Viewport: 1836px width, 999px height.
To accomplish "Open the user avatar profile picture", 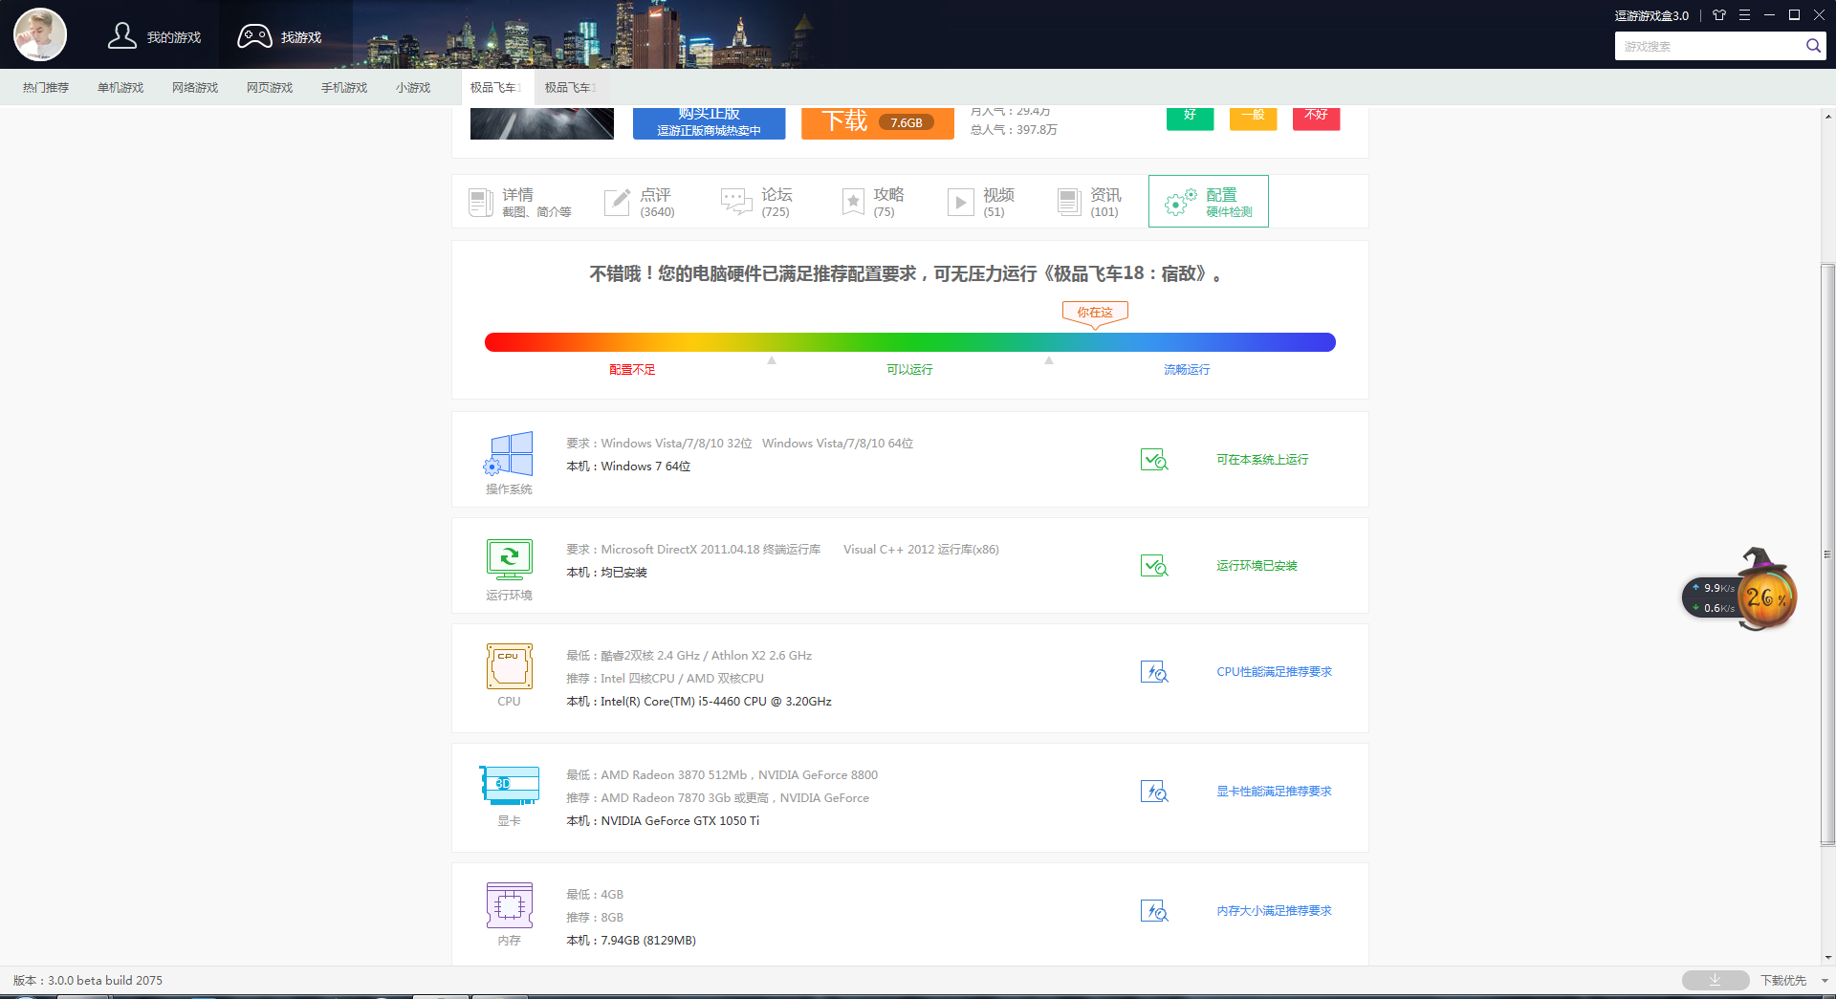I will 40,34.
